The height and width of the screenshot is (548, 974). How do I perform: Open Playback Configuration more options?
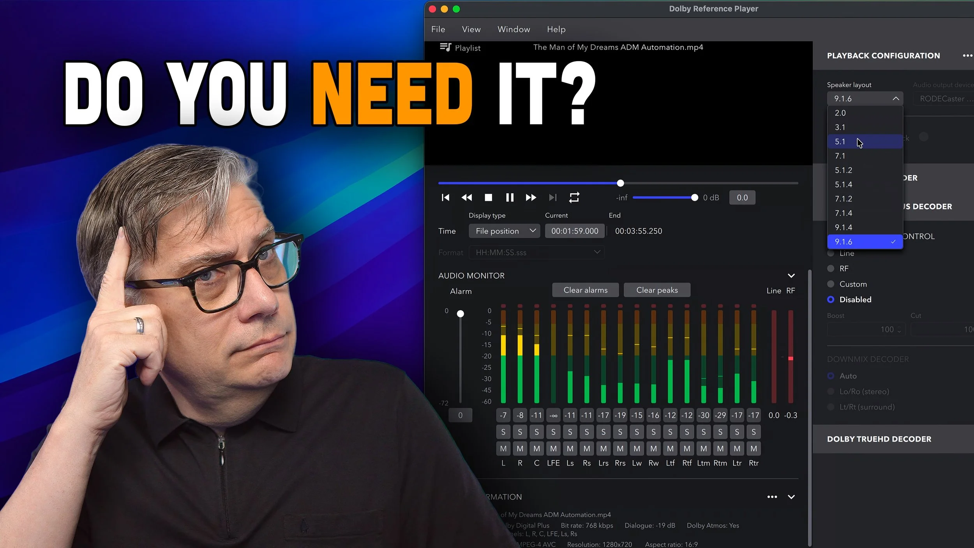coord(967,56)
